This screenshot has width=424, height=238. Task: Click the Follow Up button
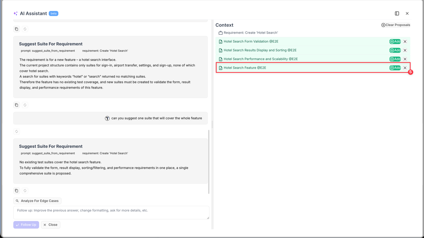26,224
